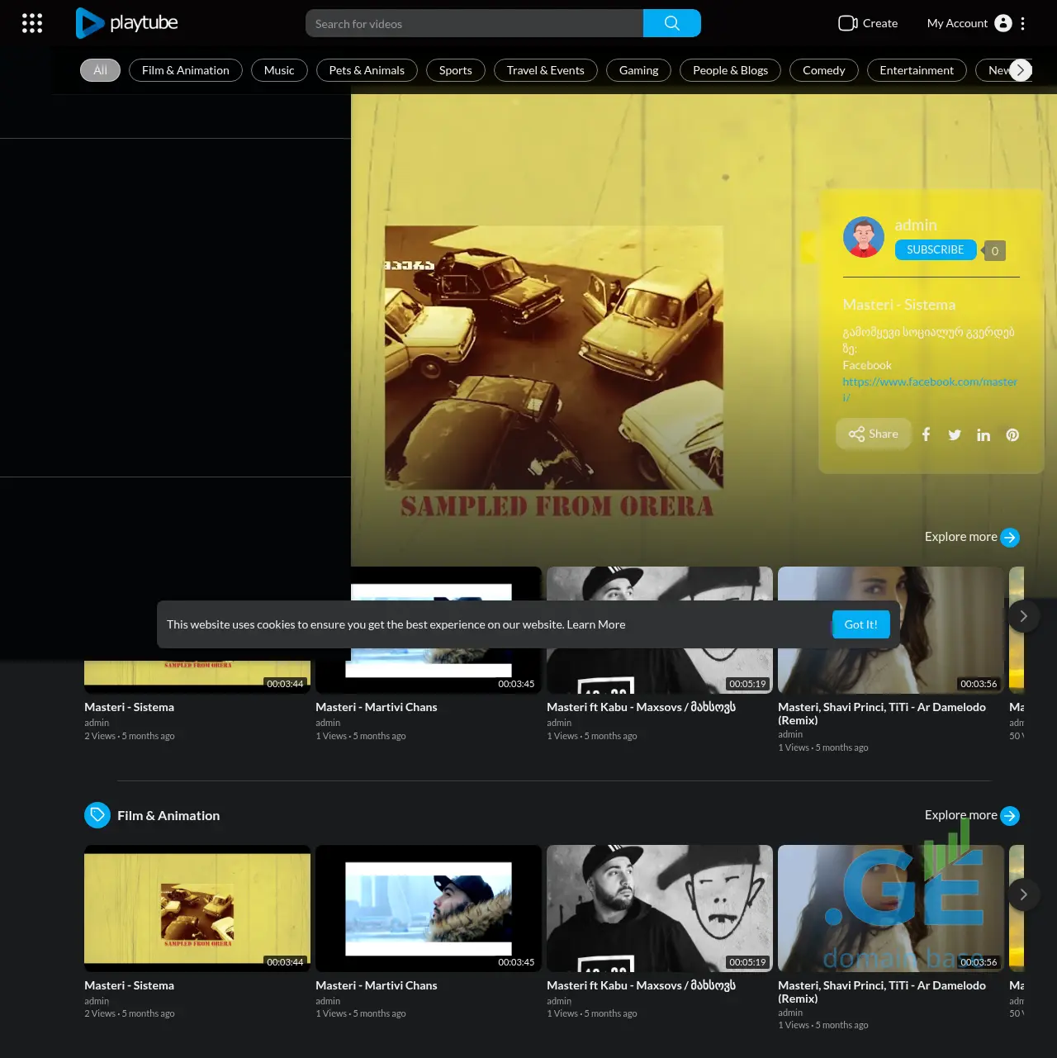Select the All category filter
1057x1058 pixels.
pos(100,70)
